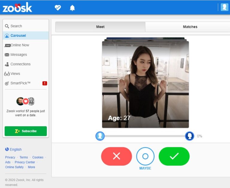Open the profile avatar icon in header
Screen dimensions: 230x188
(224, 7)
